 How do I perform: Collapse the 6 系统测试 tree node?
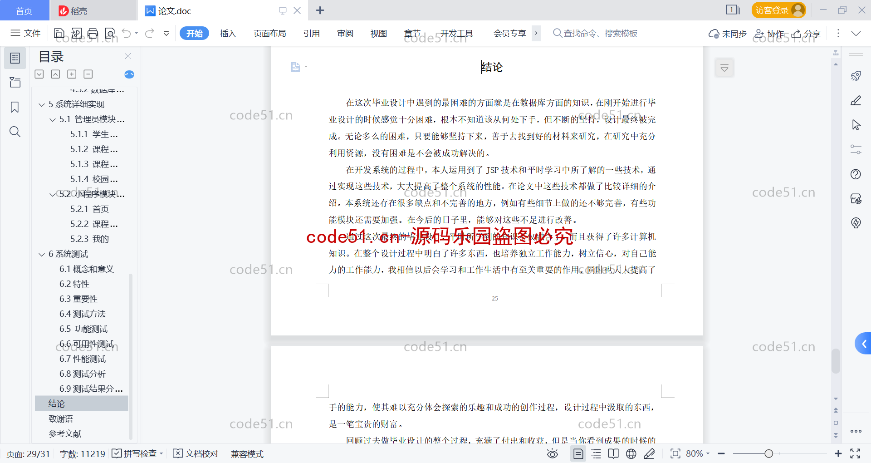(42, 255)
